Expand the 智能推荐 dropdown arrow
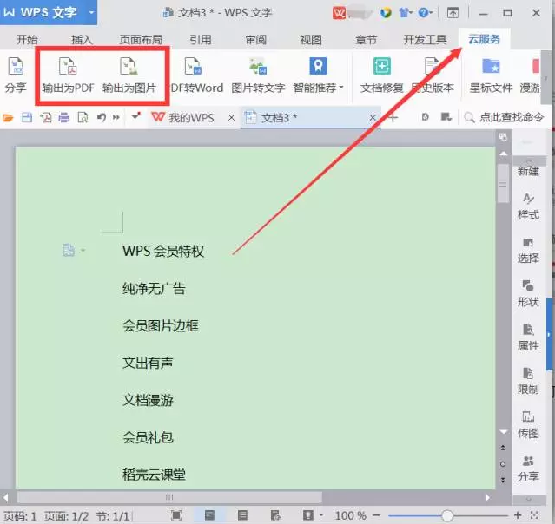The image size is (555, 524). click(x=341, y=88)
